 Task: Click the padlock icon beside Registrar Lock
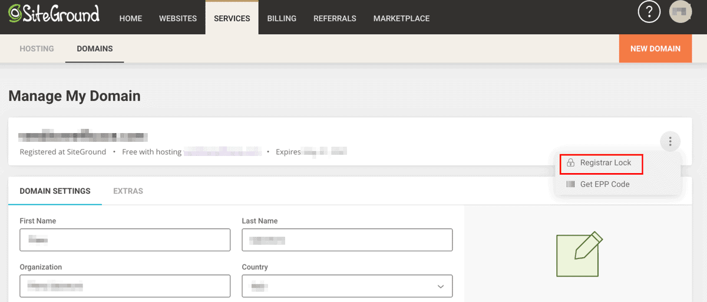click(570, 162)
